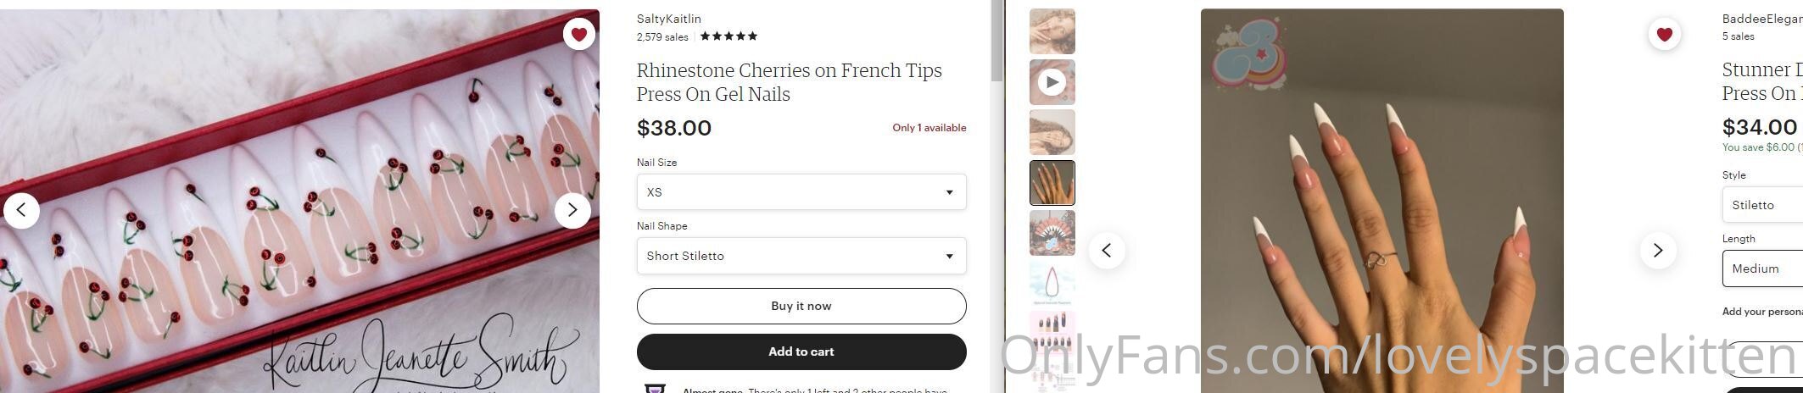
Task: Show previous photo of French tip hand
Action: pyautogui.click(x=1107, y=250)
